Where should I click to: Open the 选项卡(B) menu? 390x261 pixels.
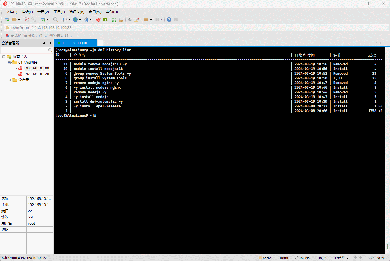[77, 12]
